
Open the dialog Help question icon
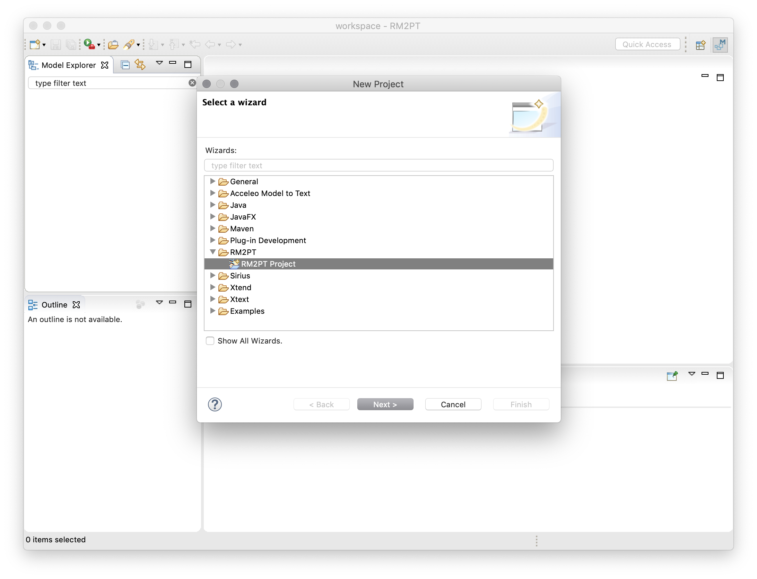point(215,404)
